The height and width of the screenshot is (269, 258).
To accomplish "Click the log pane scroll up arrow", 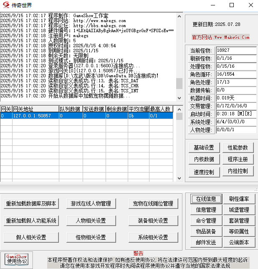I will [180, 16].
